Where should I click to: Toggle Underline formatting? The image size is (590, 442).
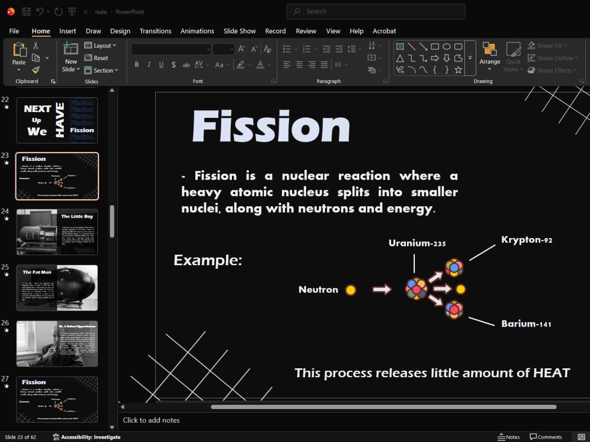click(161, 65)
